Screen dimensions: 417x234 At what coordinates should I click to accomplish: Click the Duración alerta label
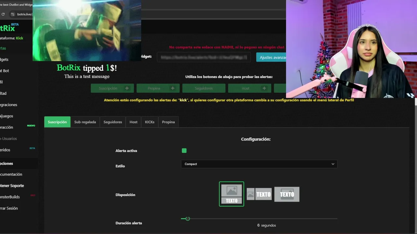pyautogui.click(x=128, y=223)
